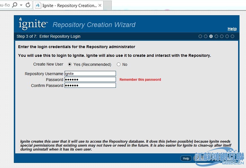Click the 'Remember this password' red text

tap(140, 79)
